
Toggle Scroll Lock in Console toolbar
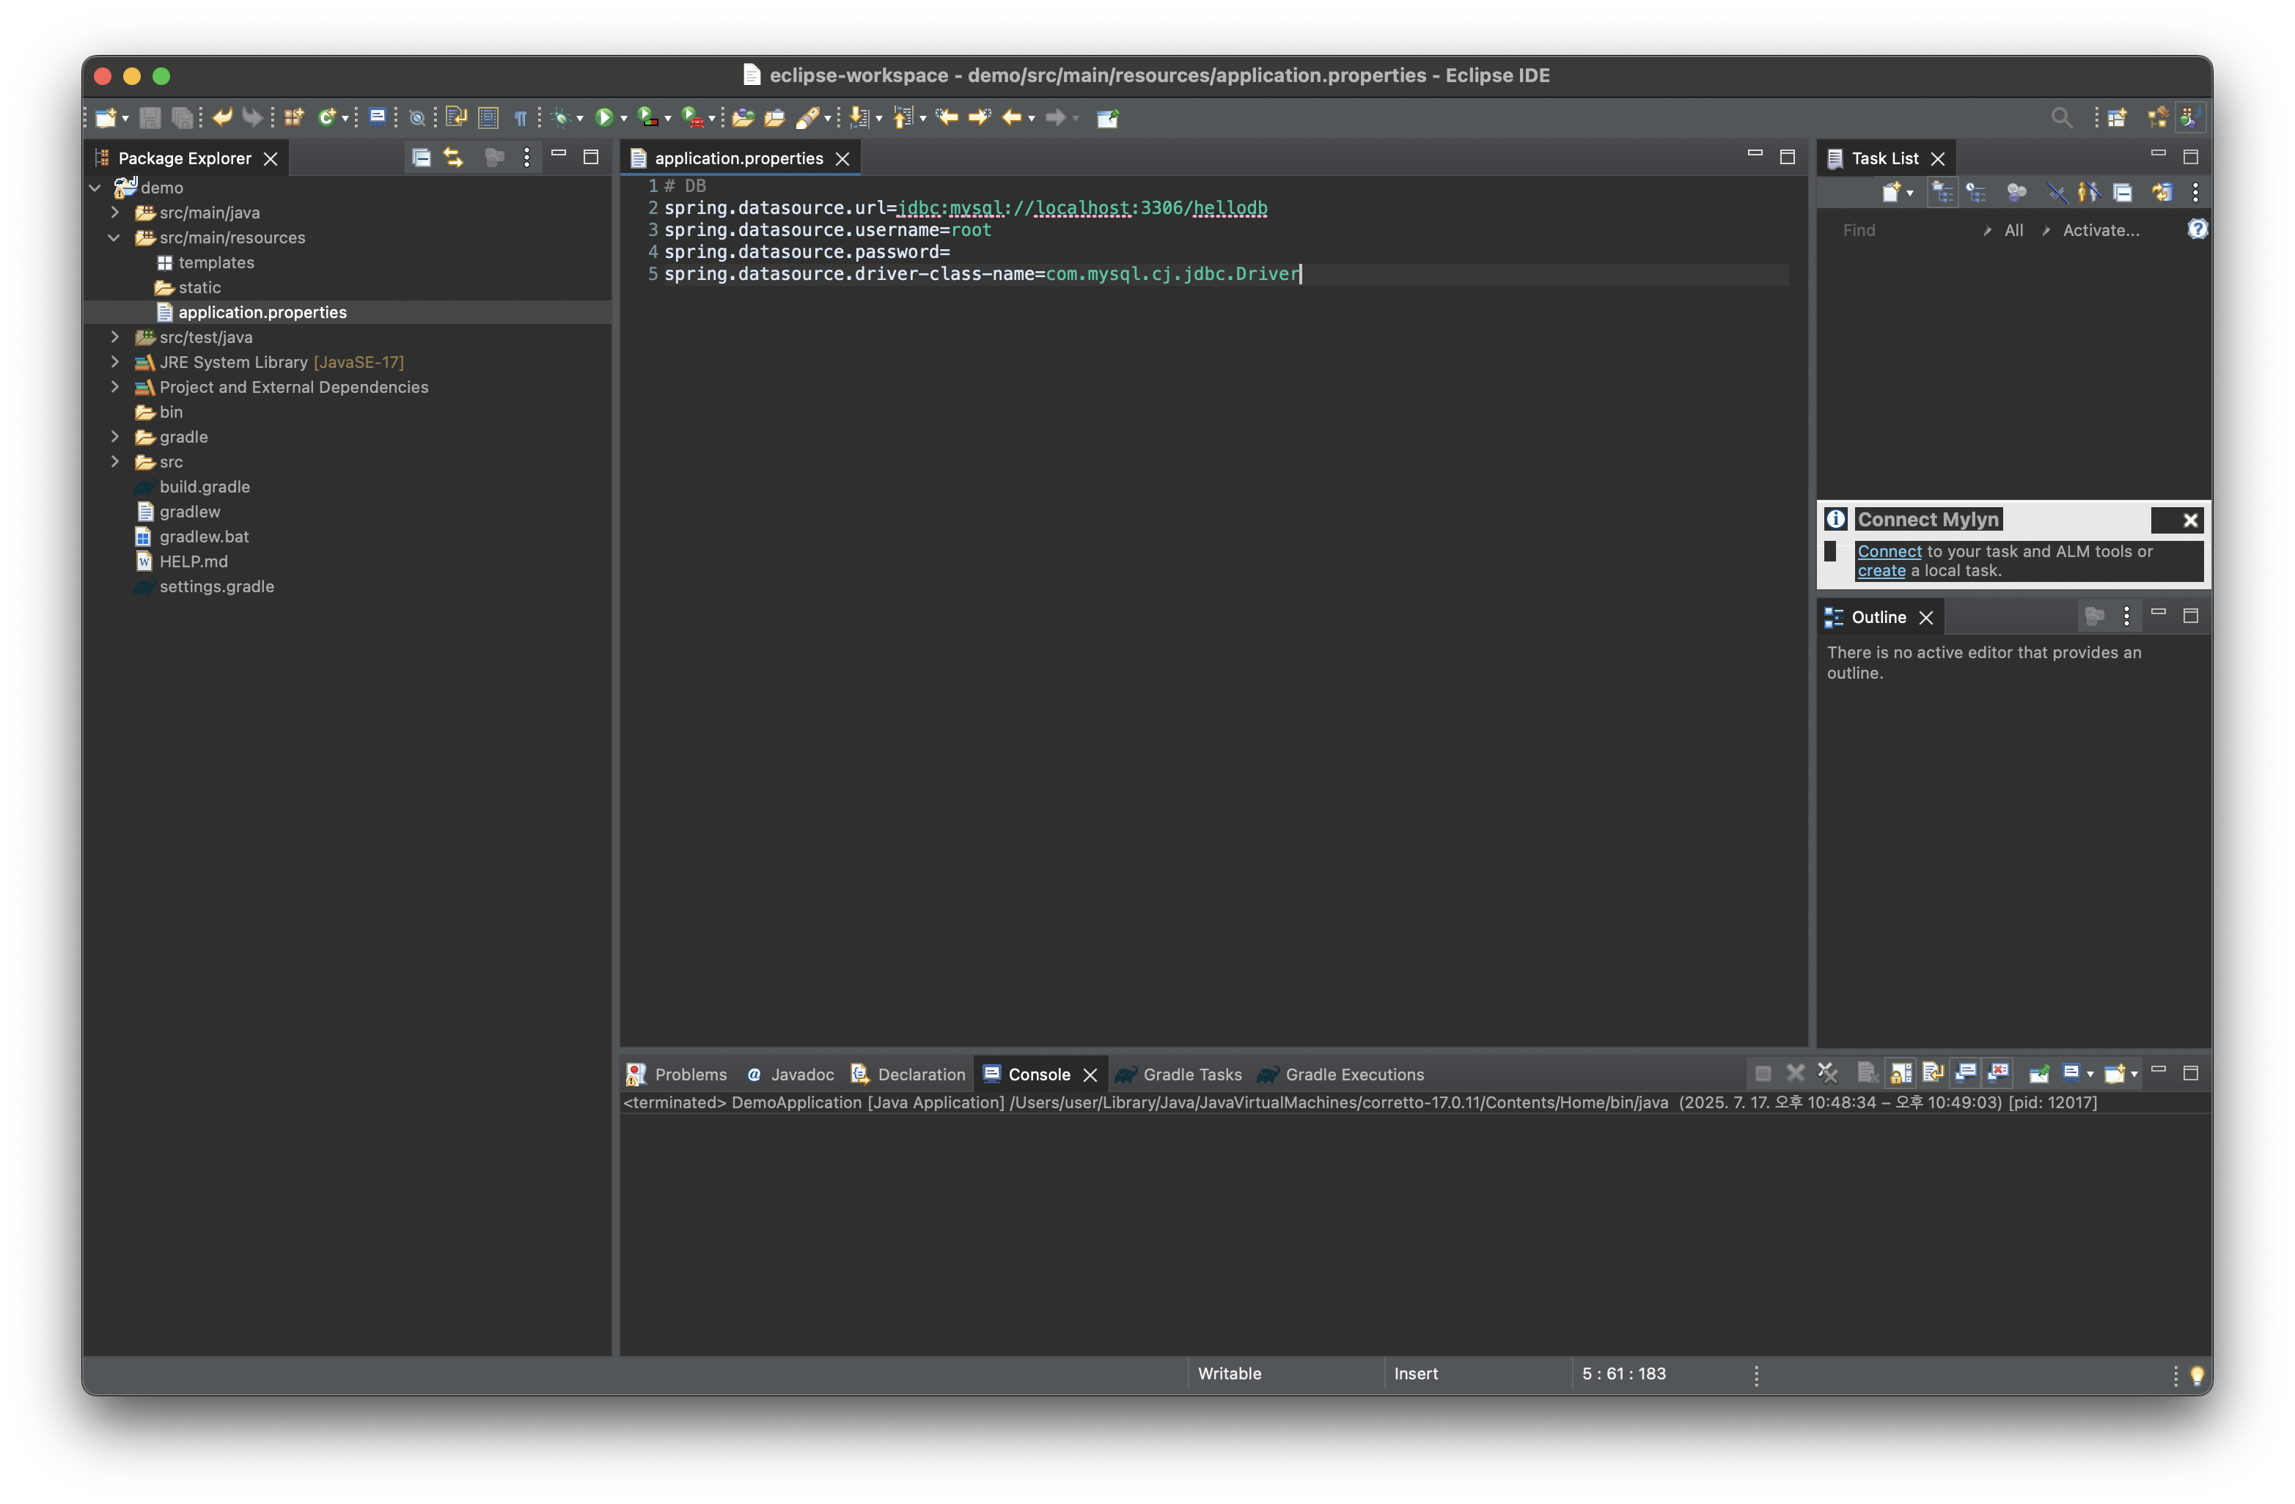[1901, 1073]
